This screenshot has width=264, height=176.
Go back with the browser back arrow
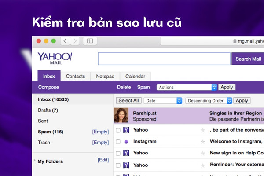tap(65, 41)
